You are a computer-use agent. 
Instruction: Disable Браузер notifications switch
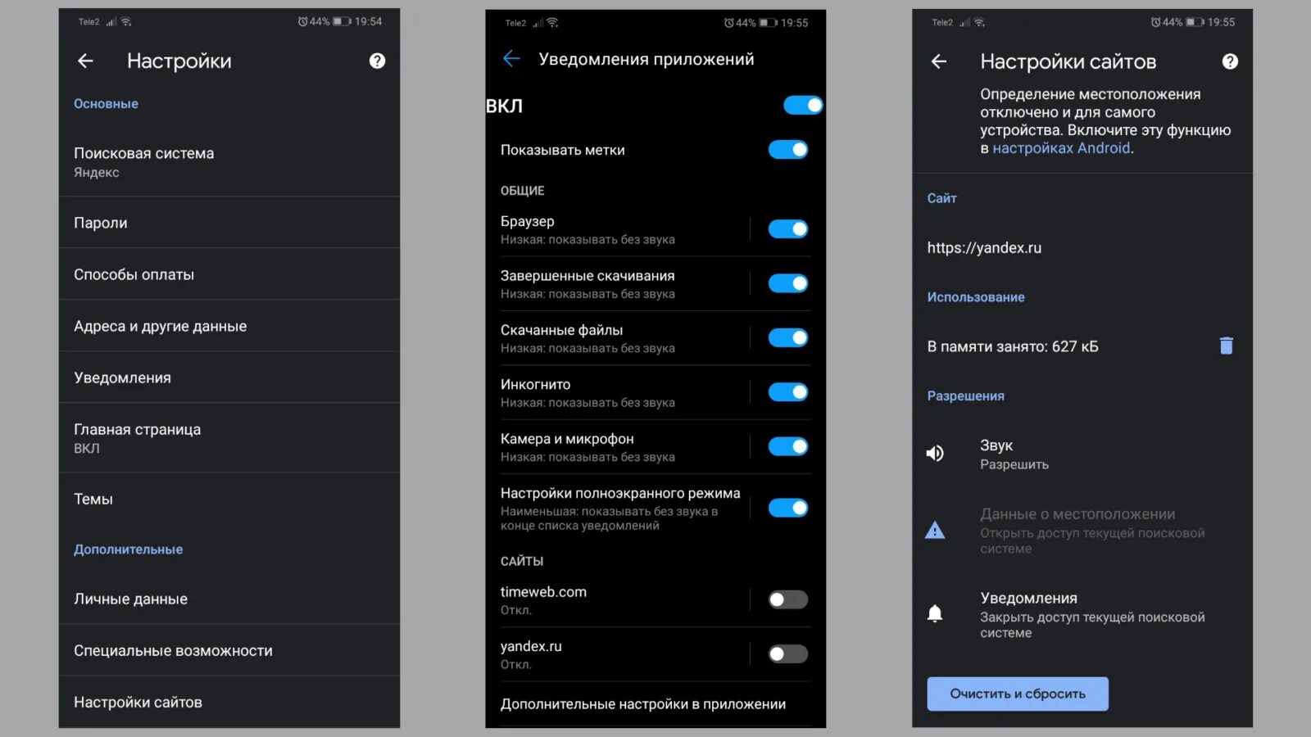click(x=788, y=229)
